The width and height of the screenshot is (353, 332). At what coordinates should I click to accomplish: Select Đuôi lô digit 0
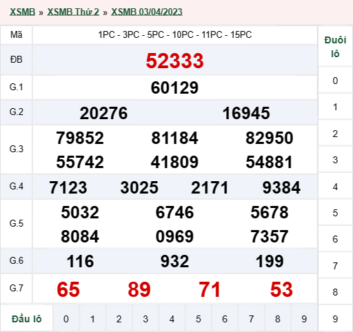[x=335, y=81]
